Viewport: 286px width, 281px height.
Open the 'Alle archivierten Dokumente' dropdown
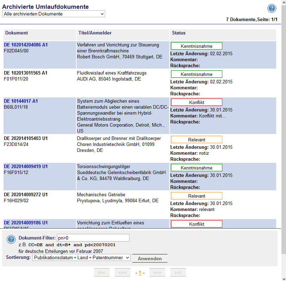click(53, 14)
